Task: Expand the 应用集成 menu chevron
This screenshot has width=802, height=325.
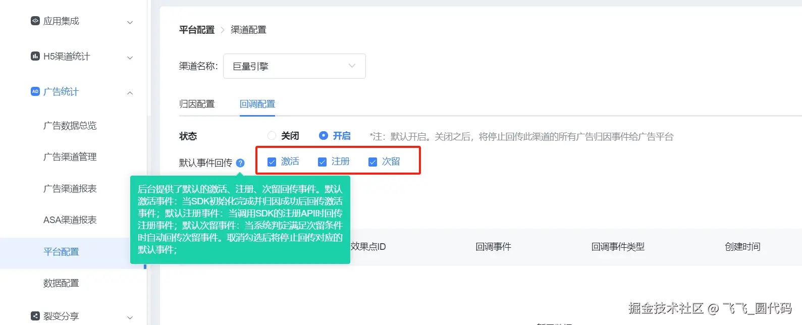Action: point(130,22)
